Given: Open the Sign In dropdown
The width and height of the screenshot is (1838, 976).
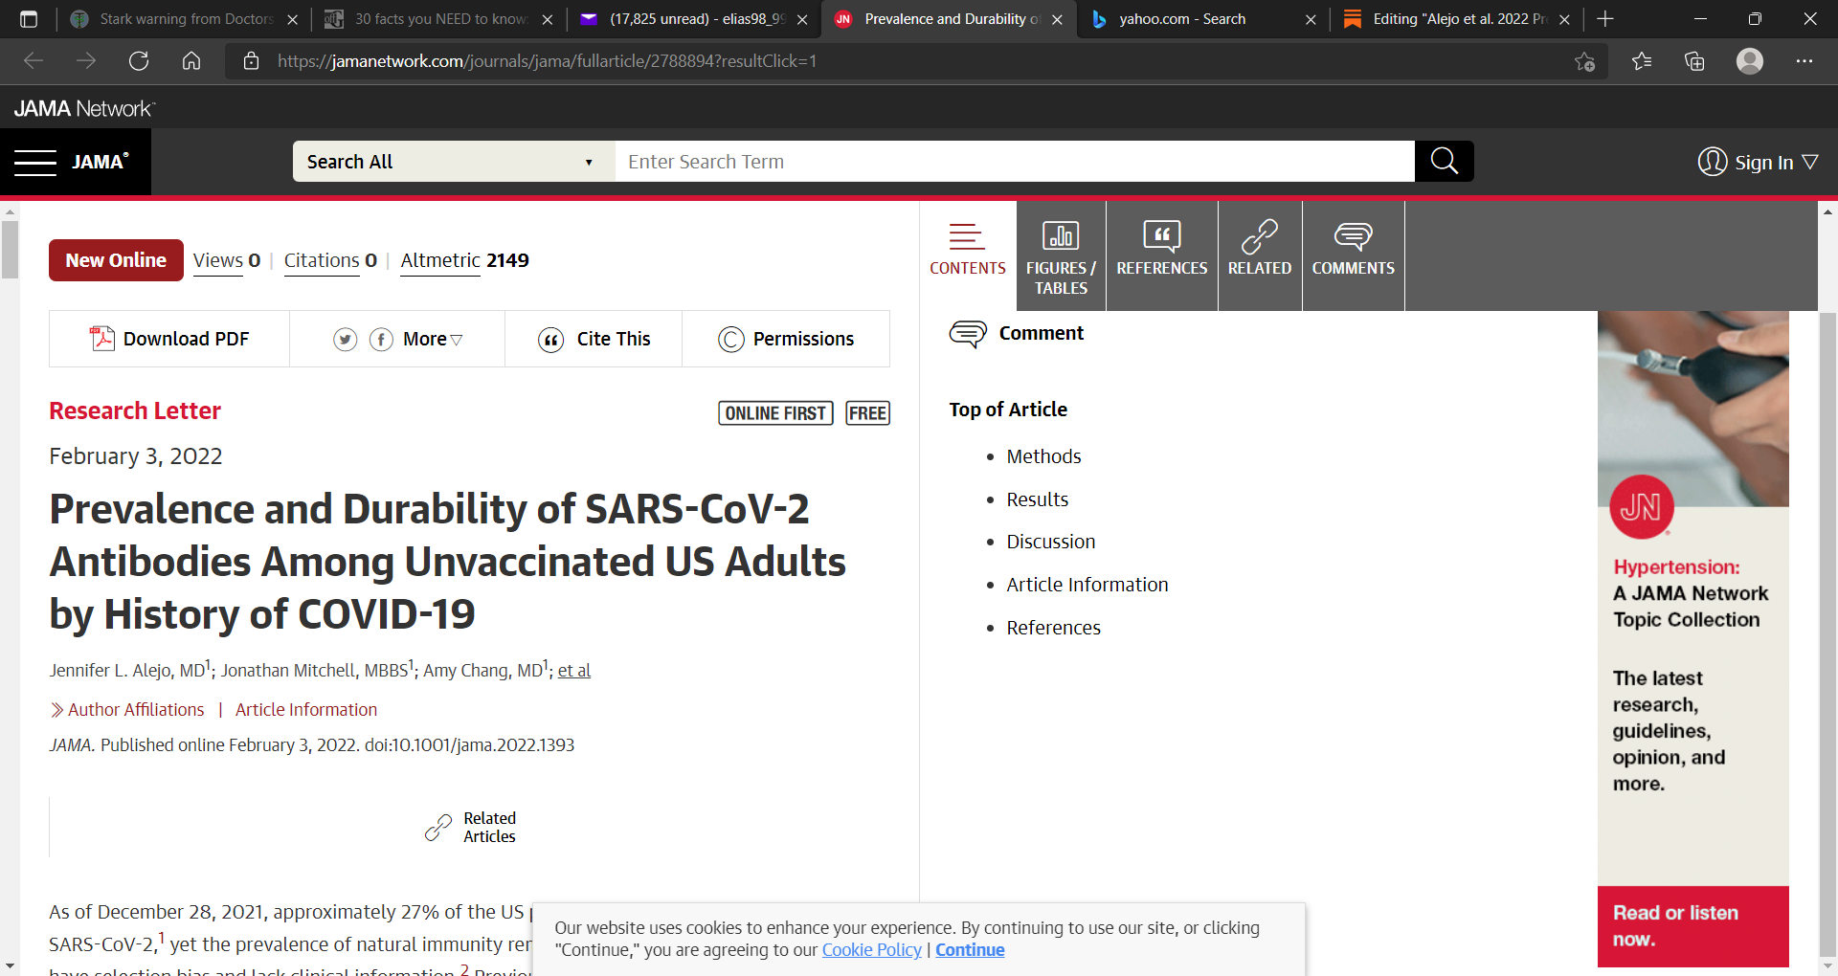Looking at the screenshot, I should click(x=1759, y=162).
